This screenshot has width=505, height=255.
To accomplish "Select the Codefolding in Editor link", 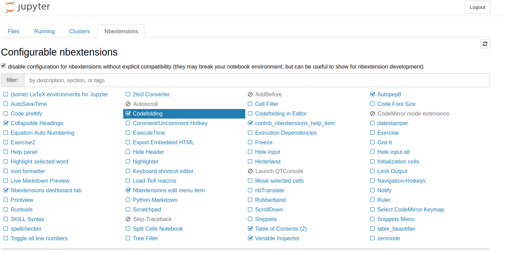I will [x=281, y=113].
